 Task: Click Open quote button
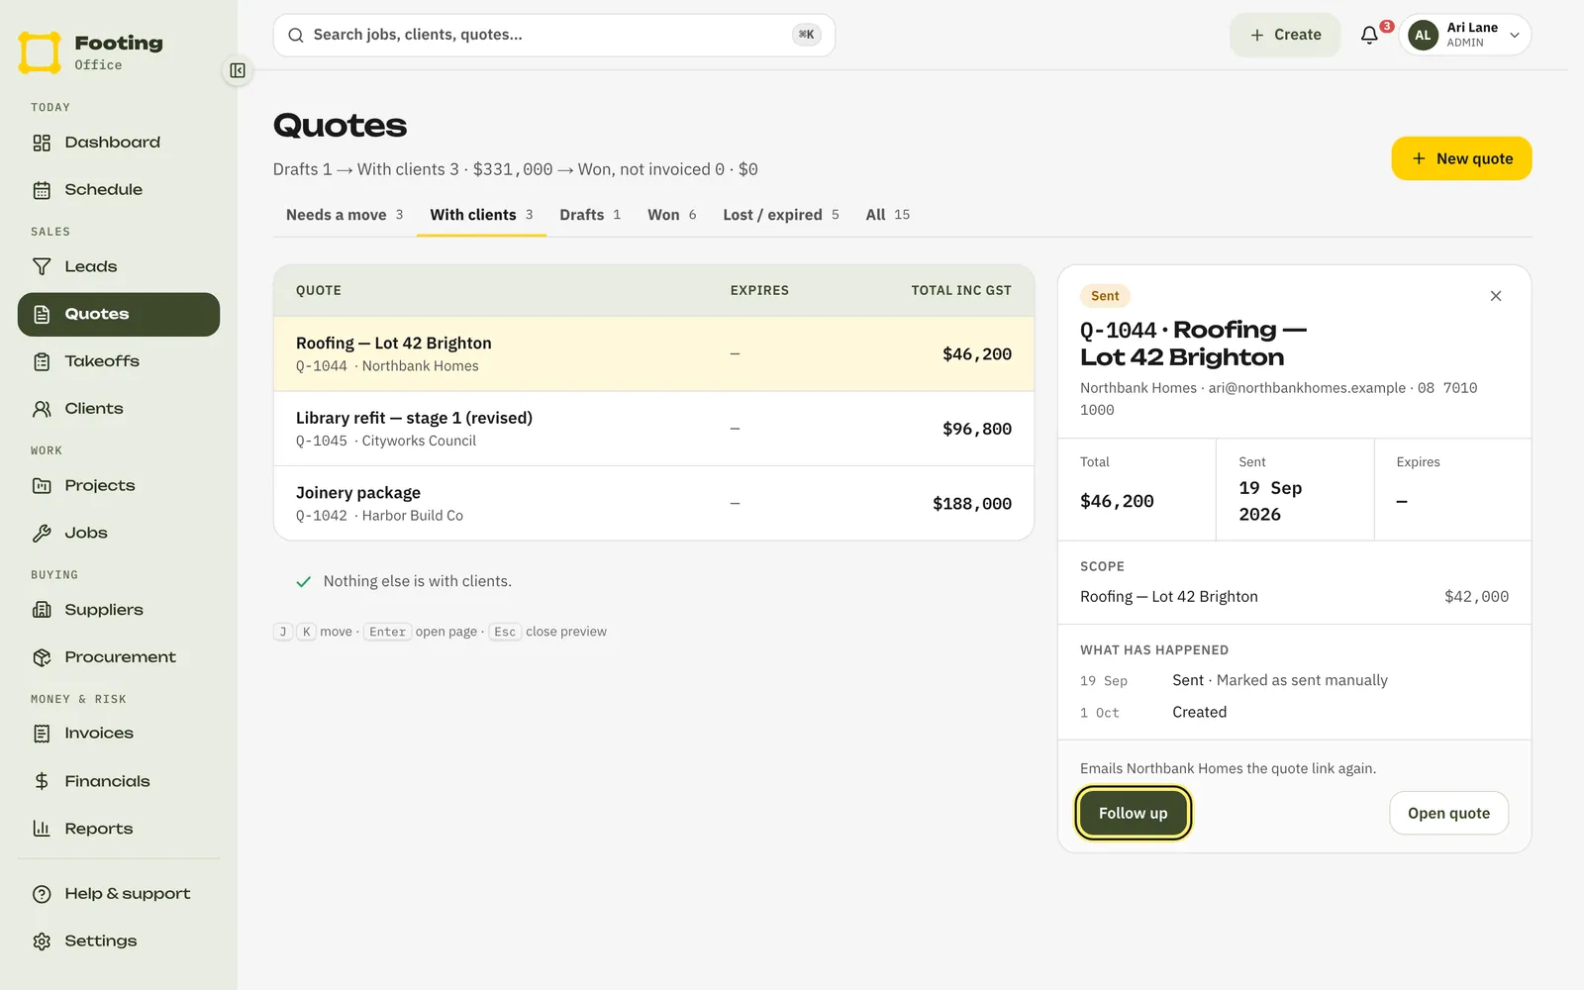click(x=1448, y=813)
